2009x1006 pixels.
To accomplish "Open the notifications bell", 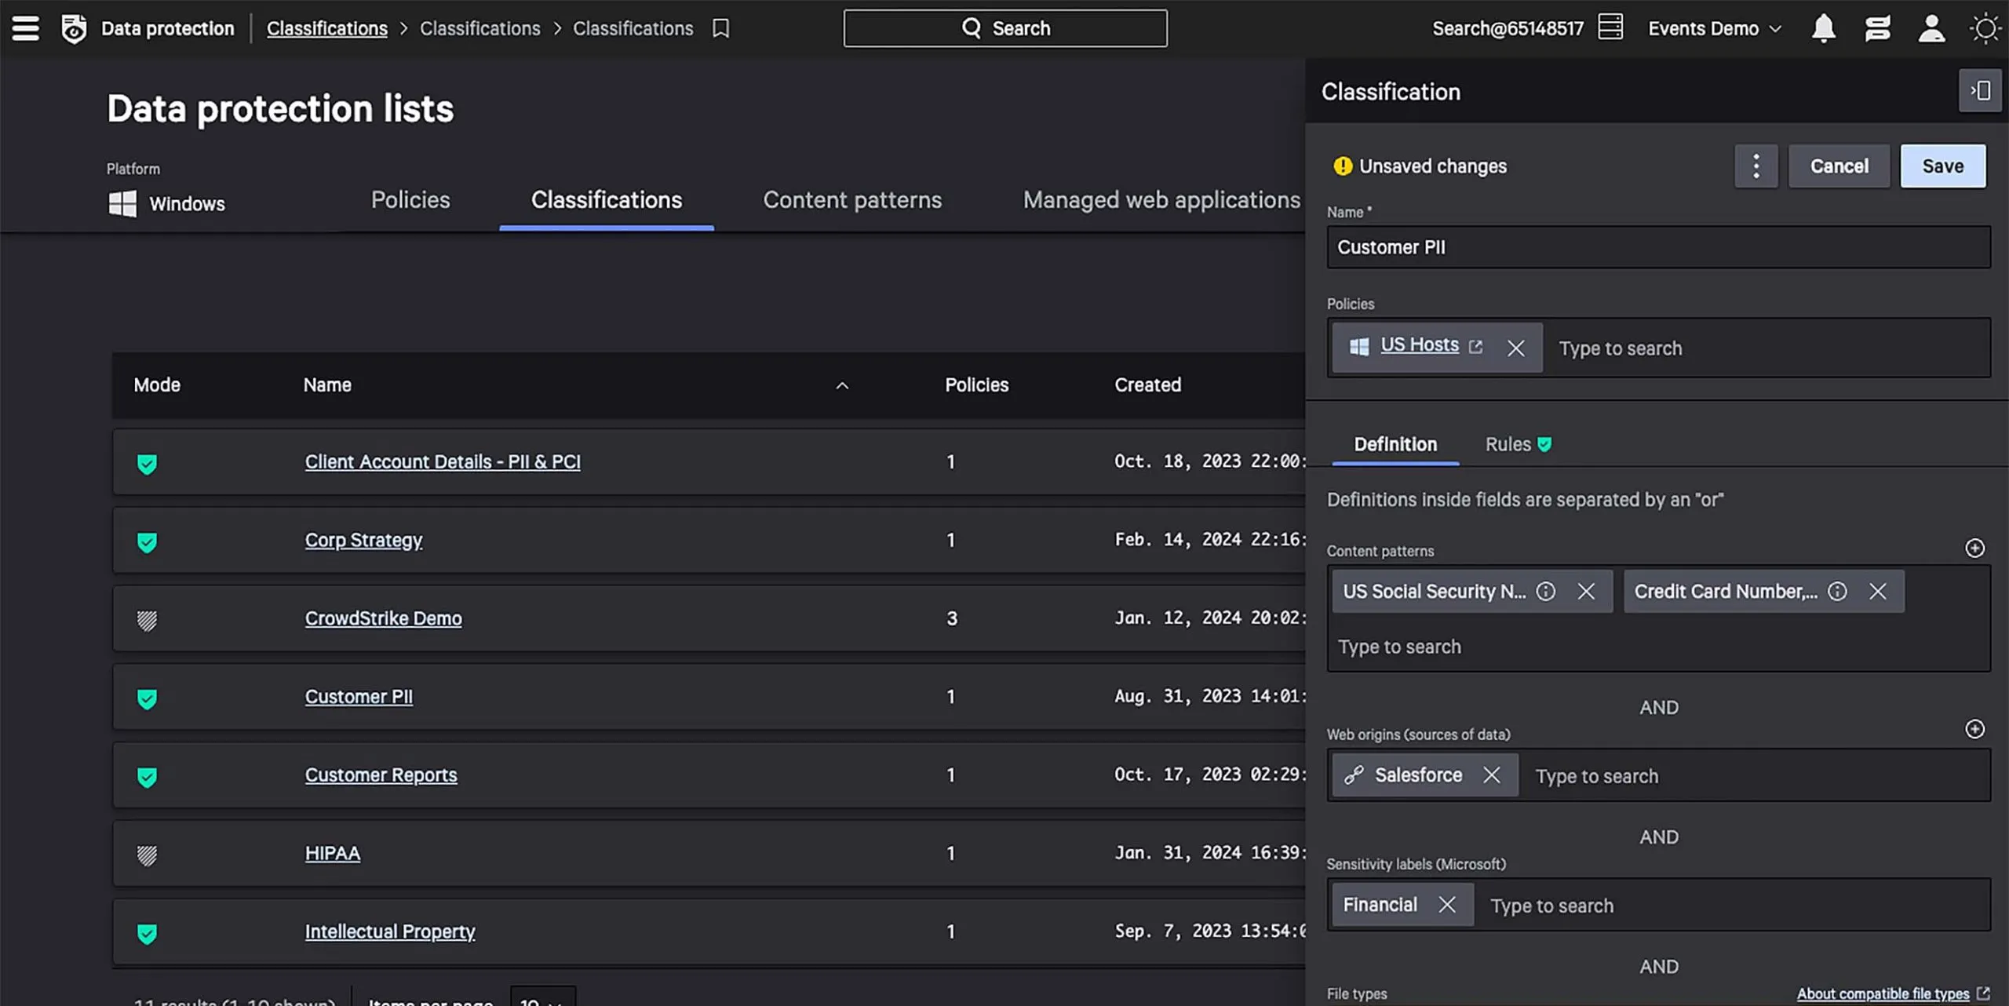I will (1823, 28).
